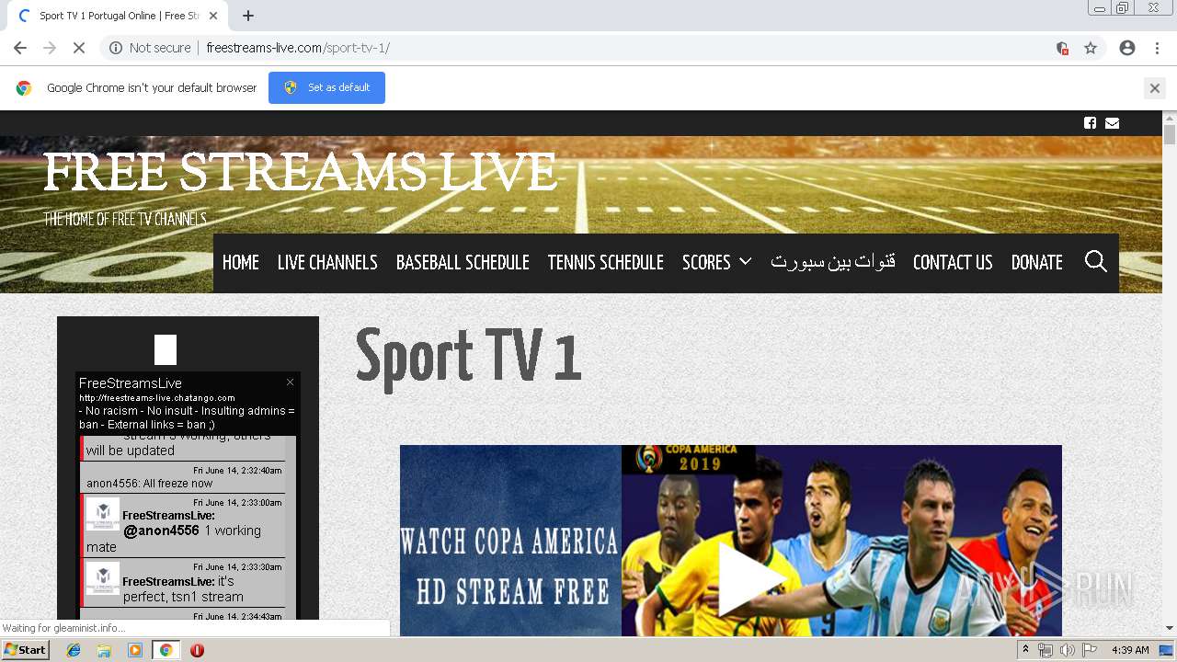
Task: Open the Arabic beIN Sports channels menu
Action: point(833,263)
